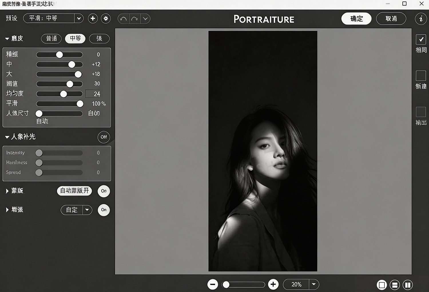This screenshot has width=429, height=292.
Task: Select the 普通 smoothing tab
Action: point(51,38)
